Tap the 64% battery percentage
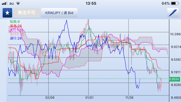Image resolution: width=181 pixels, height=102 pixels. [166, 3]
